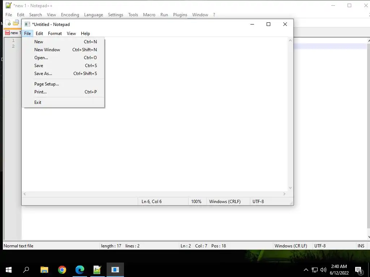Click Notepad++ title bar app icon
This screenshot has width=370, height=277.
click(9, 5)
